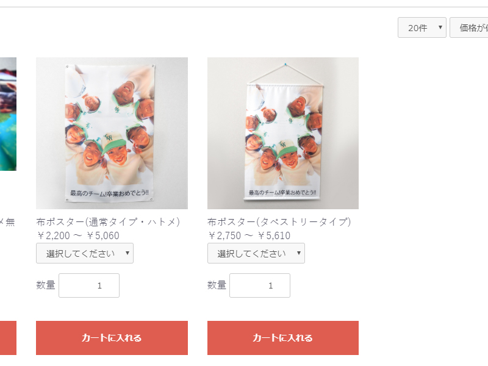Click the 布ポスター(通常タイプ・ハトメ) product image
This screenshot has height=366, width=488.
tap(112, 133)
